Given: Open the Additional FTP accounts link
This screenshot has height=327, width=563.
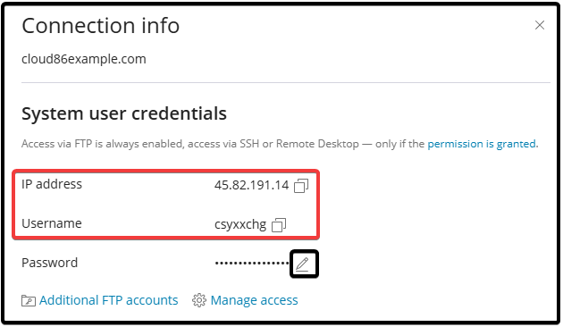Looking at the screenshot, I should (x=108, y=300).
